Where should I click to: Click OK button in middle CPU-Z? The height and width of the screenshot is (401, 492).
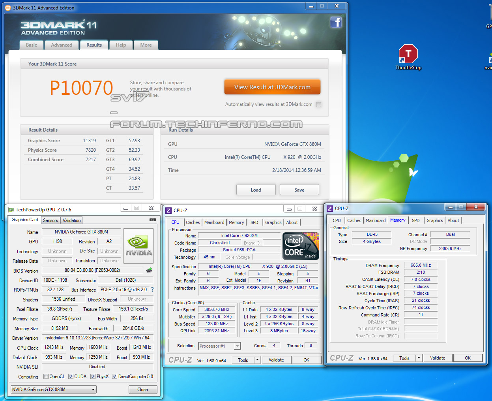point(307,360)
